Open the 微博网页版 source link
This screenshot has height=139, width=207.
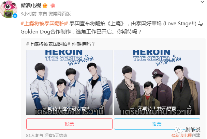click(x=60, y=14)
